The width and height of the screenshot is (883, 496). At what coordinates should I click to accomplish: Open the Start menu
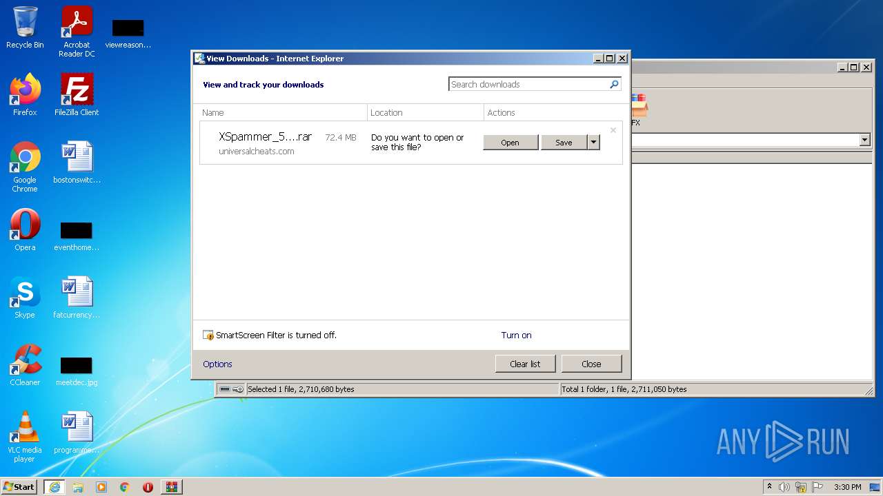point(19,486)
